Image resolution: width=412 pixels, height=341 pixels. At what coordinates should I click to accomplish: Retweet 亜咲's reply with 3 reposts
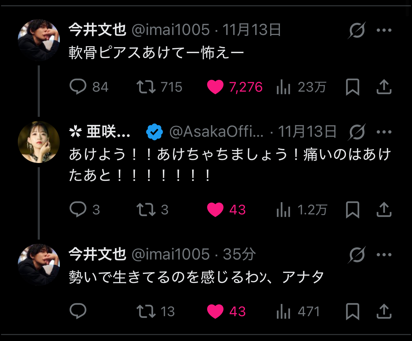[x=146, y=209]
